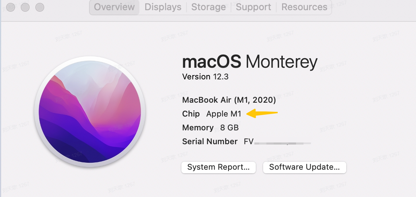Click the Serial Number label
The width and height of the screenshot is (416, 197).
click(x=210, y=142)
